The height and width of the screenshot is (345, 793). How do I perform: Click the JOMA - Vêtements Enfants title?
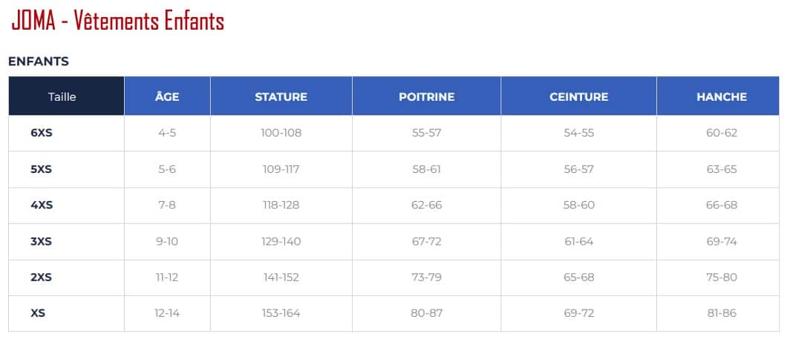click(117, 22)
